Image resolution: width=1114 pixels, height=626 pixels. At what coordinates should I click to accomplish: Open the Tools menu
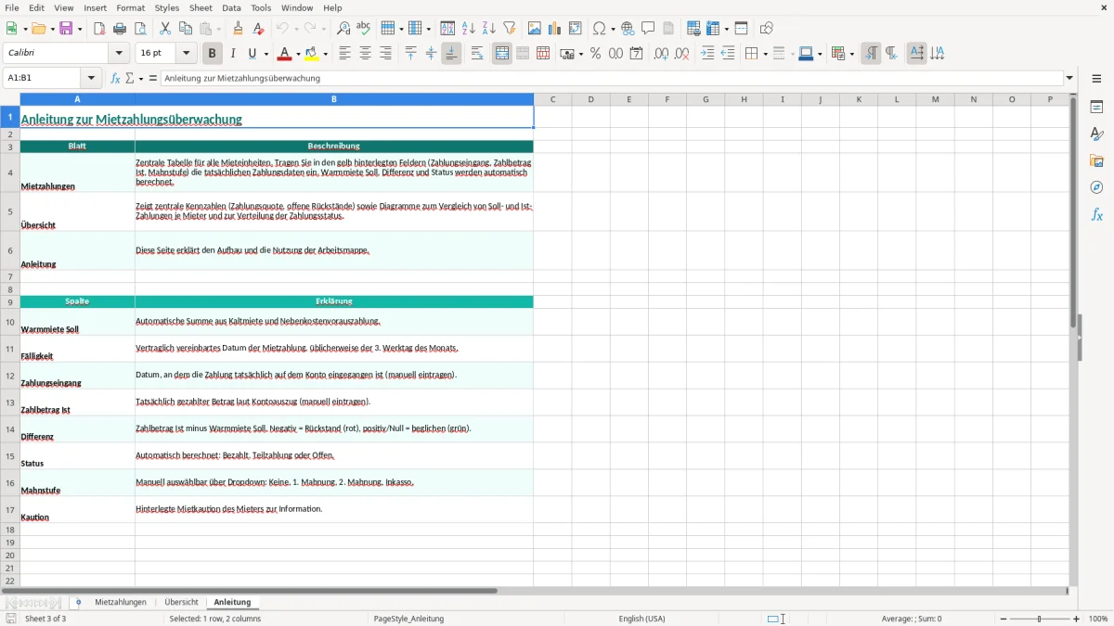[x=261, y=7]
